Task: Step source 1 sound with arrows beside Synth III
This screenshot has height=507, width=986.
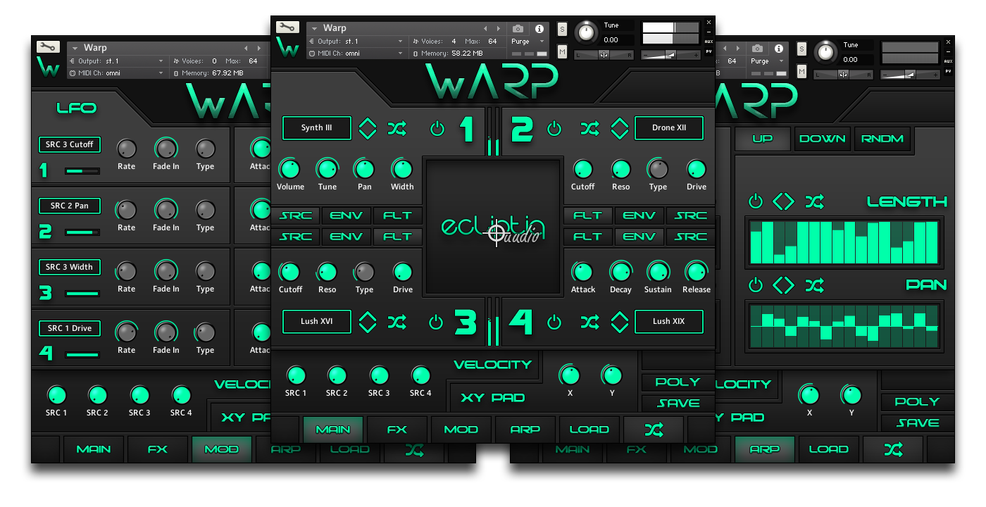Action: coord(368,128)
